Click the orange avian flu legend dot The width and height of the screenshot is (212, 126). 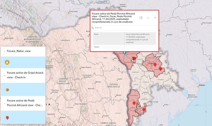[7, 89]
